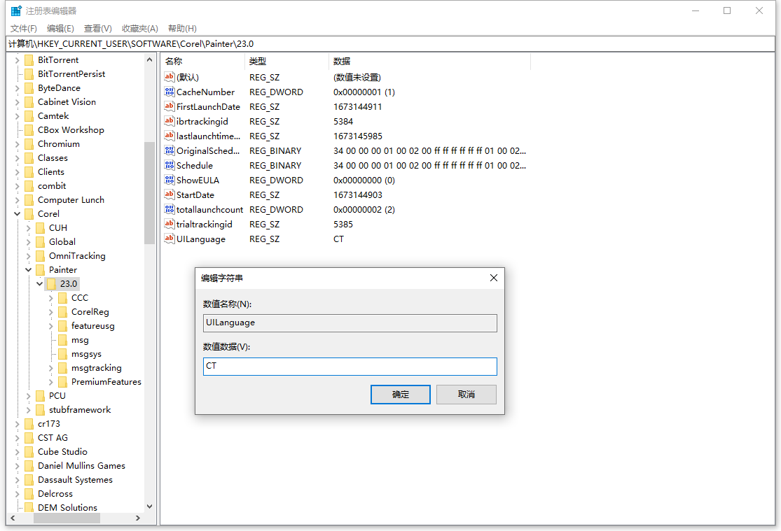The height and width of the screenshot is (531, 781).
Task: Expand the CCC subkey
Action: pos(51,298)
